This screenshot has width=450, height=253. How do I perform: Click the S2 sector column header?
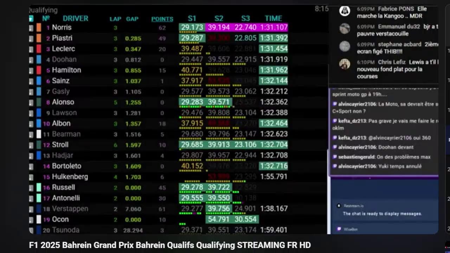219,18
